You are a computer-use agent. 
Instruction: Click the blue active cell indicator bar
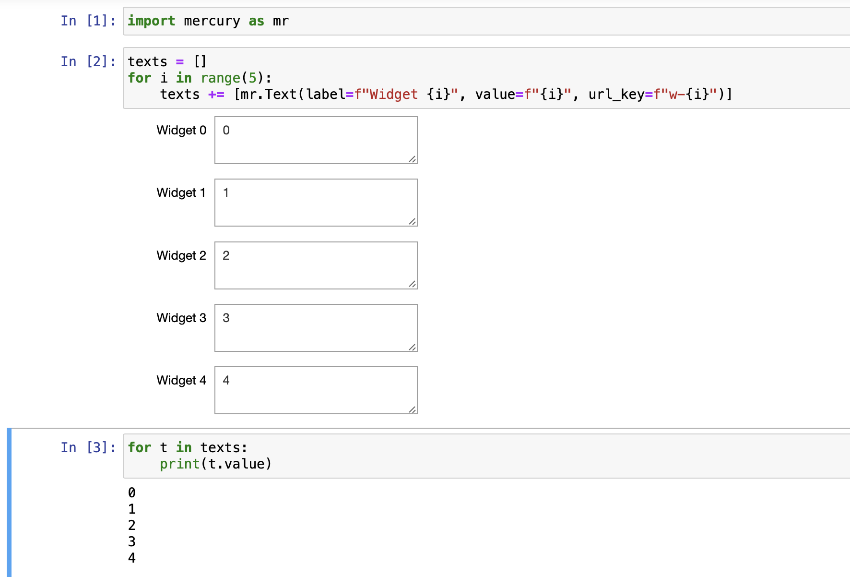coord(9,502)
